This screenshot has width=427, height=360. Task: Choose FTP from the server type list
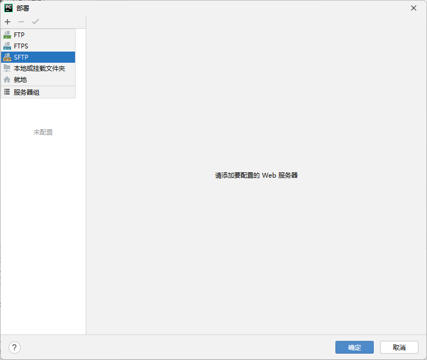(x=38, y=35)
